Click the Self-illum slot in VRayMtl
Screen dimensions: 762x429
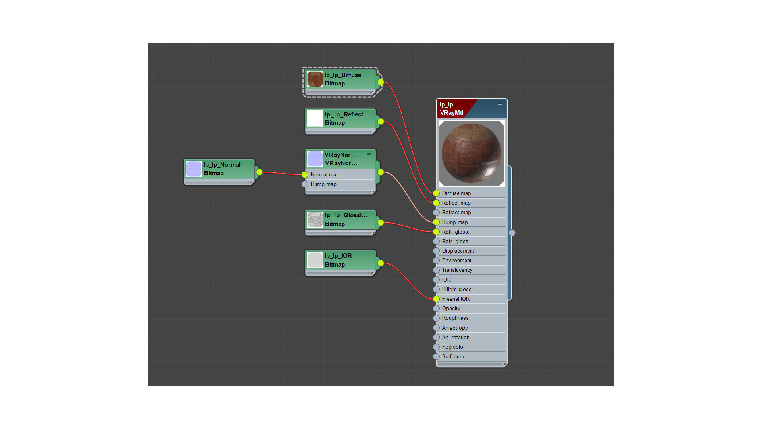point(453,357)
